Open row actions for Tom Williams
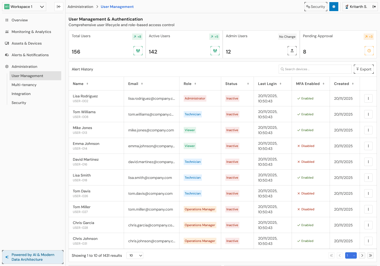Viewport: 380px width, 266px height. click(x=368, y=114)
